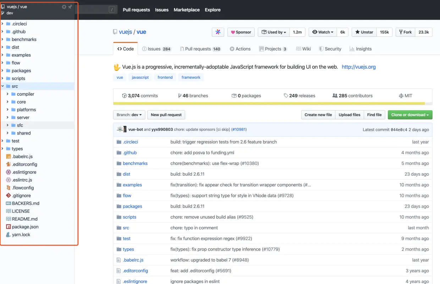Open 285 contributors link

(352, 96)
